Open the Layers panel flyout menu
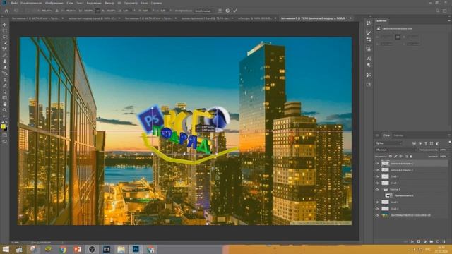 pyautogui.click(x=449, y=135)
